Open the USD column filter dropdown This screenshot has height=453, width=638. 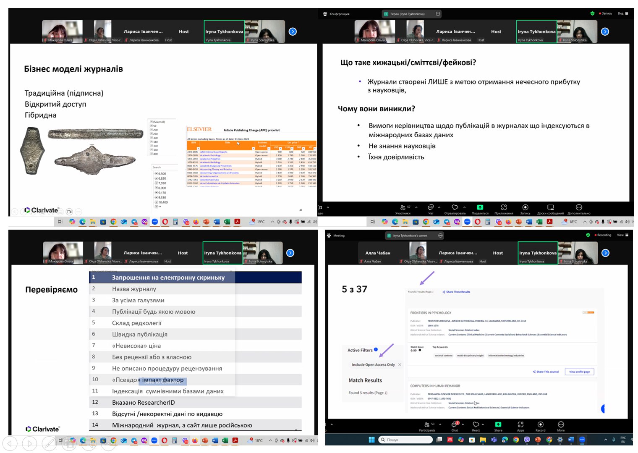[x=281, y=148]
